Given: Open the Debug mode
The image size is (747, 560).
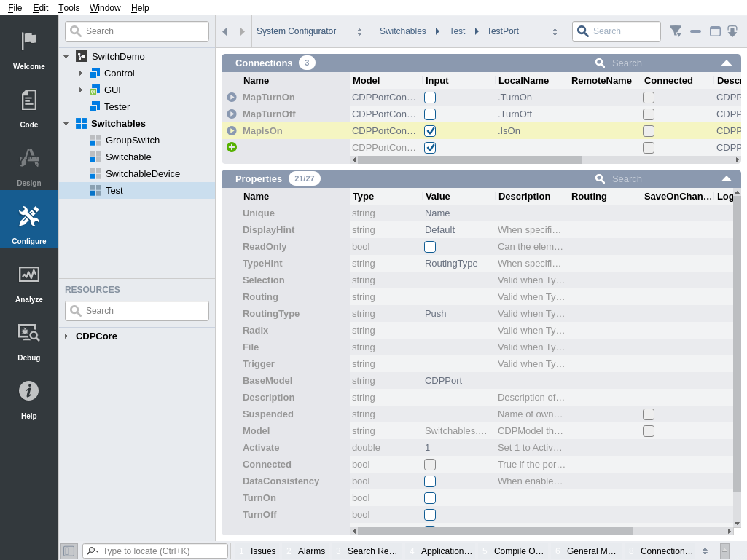Looking at the screenshot, I should click(x=28, y=339).
